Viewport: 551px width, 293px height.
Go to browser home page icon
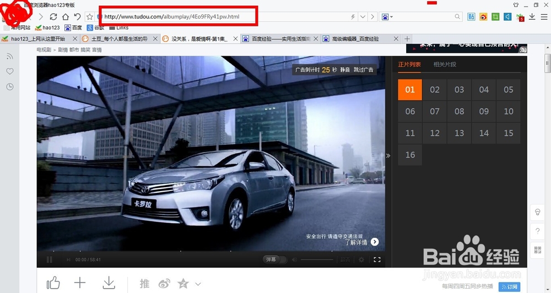(66, 17)
